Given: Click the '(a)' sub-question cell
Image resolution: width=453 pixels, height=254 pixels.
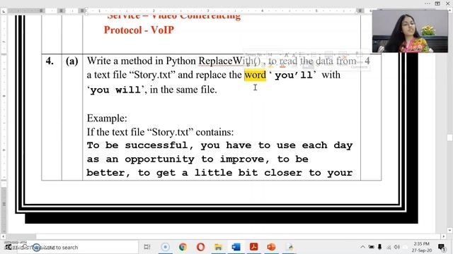Looking at the screenshot, I should [x=72, y=61].
